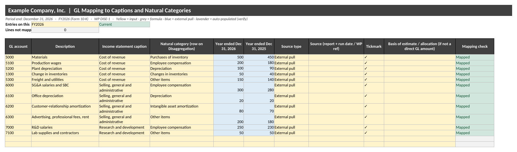Click 'Advertising, professional fees, rent' cell
The image size is (517, 152).
pyautogui.click(x=65, y=120)
